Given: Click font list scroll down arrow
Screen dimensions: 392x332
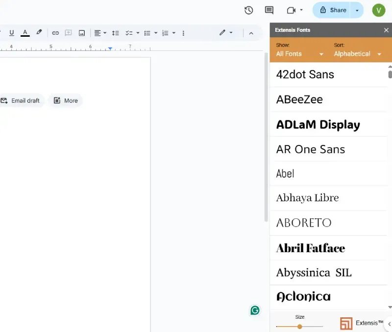Looking at the screenshot, I should tap(390, 307).
